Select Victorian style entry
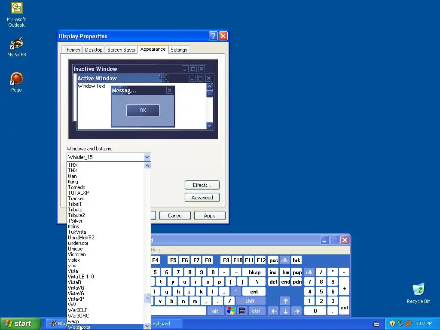440x330 pixels. tap(105, 254)
